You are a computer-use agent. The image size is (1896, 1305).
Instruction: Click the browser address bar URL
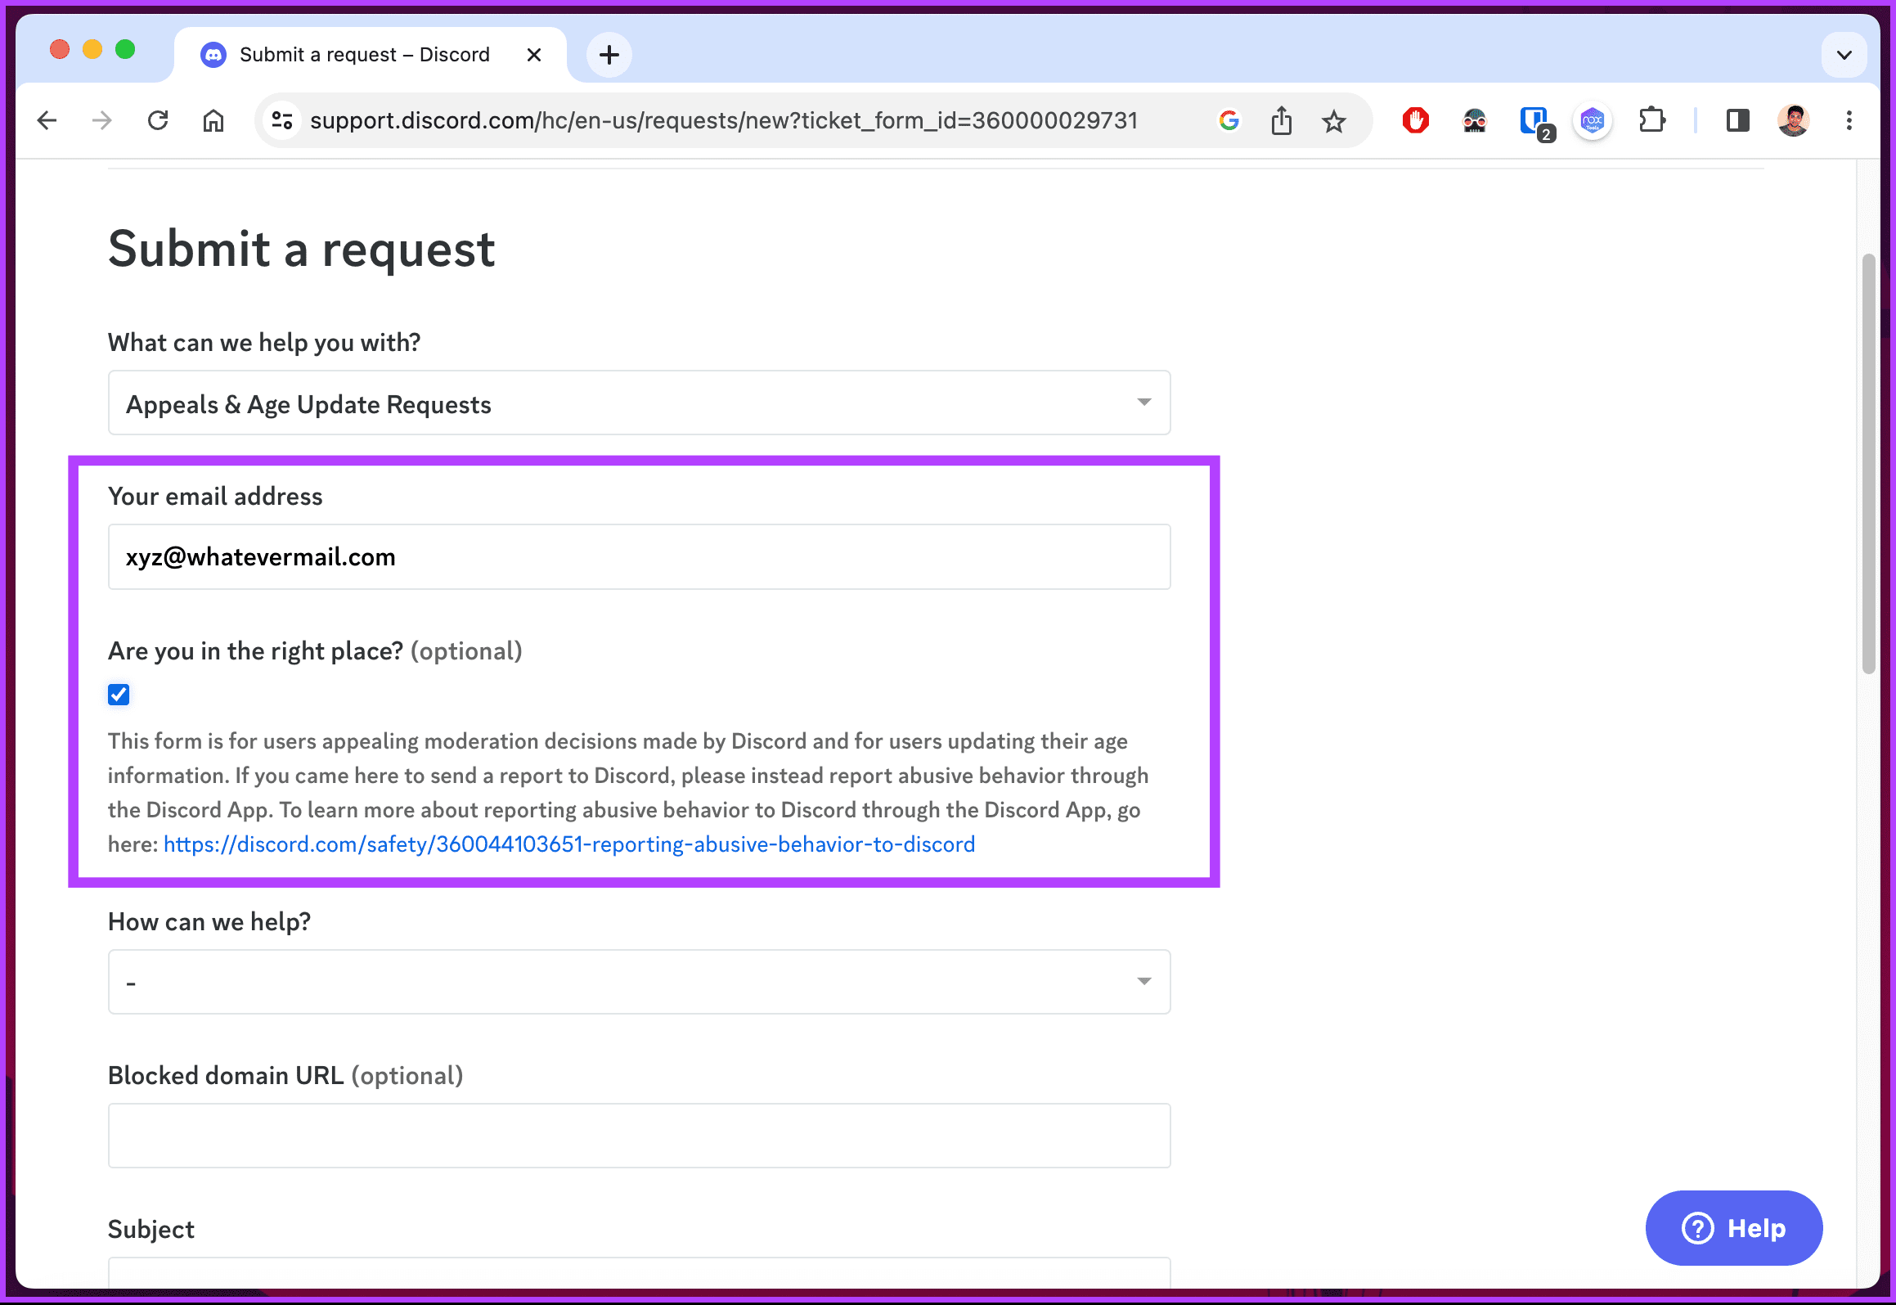pyautogui.click(x=724, y=121)
